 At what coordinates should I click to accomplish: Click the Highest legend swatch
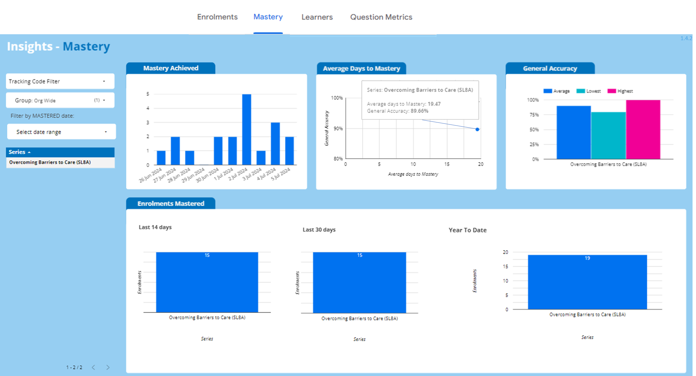612,91
